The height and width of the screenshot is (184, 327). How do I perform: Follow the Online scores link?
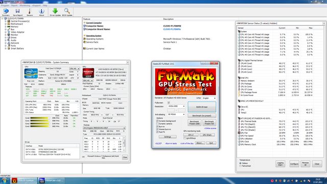[210, 128]
